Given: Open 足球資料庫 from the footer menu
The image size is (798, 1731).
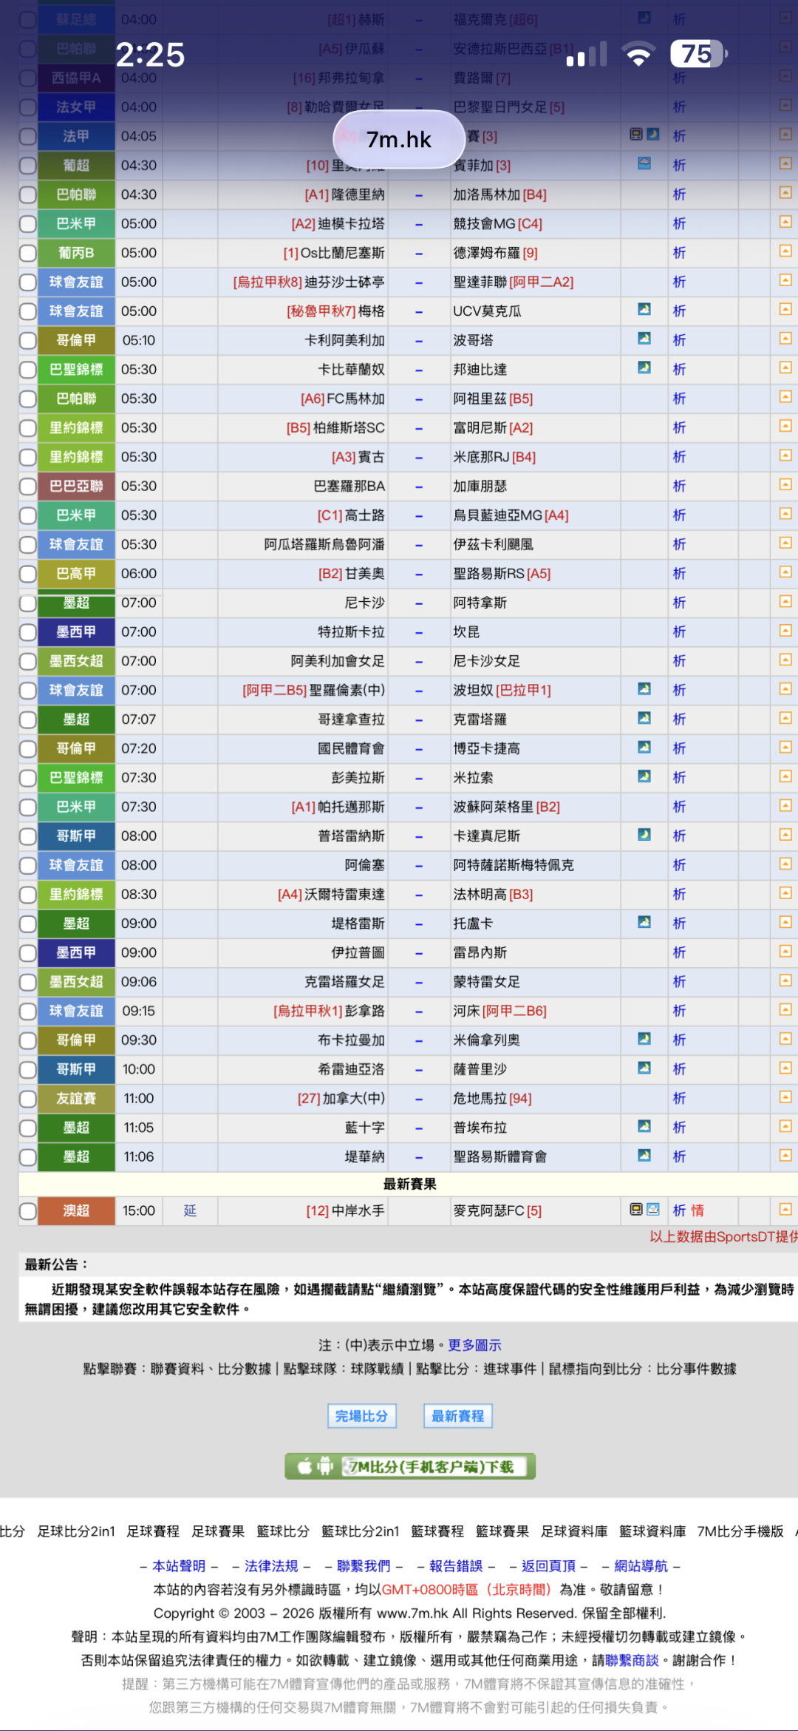Looking at the screenshot, I should click(574, 1531).
